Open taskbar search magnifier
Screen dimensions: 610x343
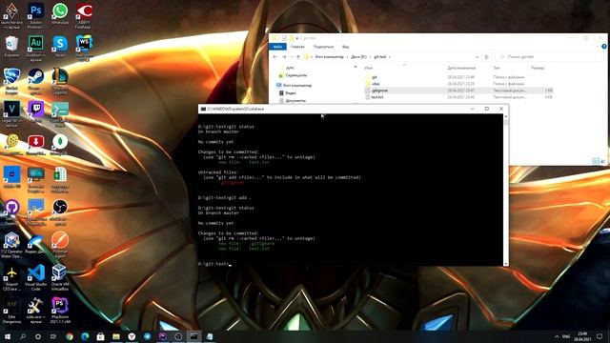(23, 336)
